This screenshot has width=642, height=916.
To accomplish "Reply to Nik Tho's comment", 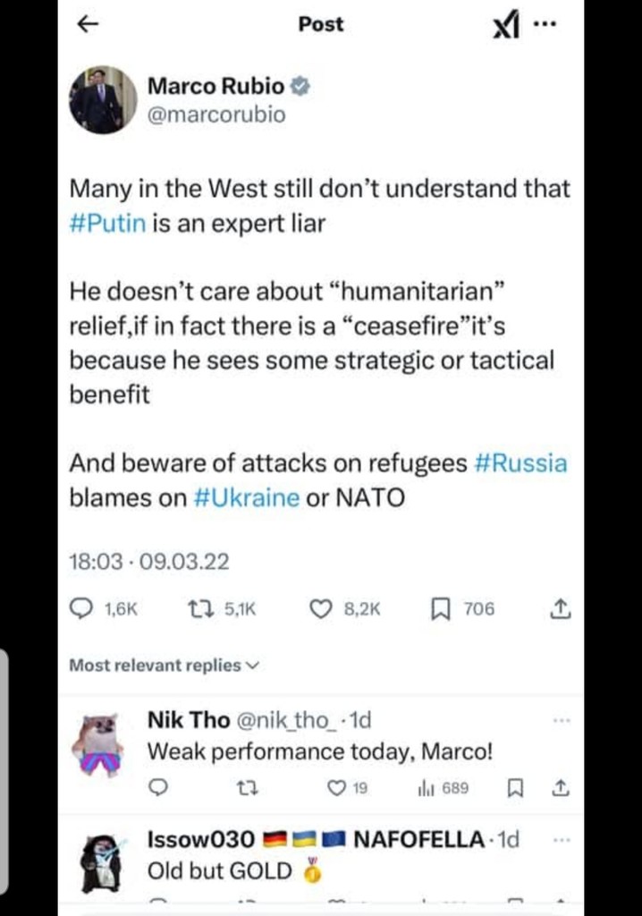I will pos(157,788).
